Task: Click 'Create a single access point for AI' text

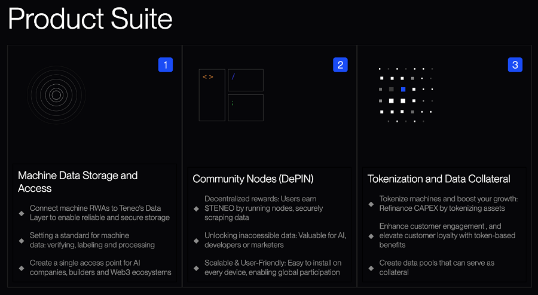Action: tap(100, 268)
